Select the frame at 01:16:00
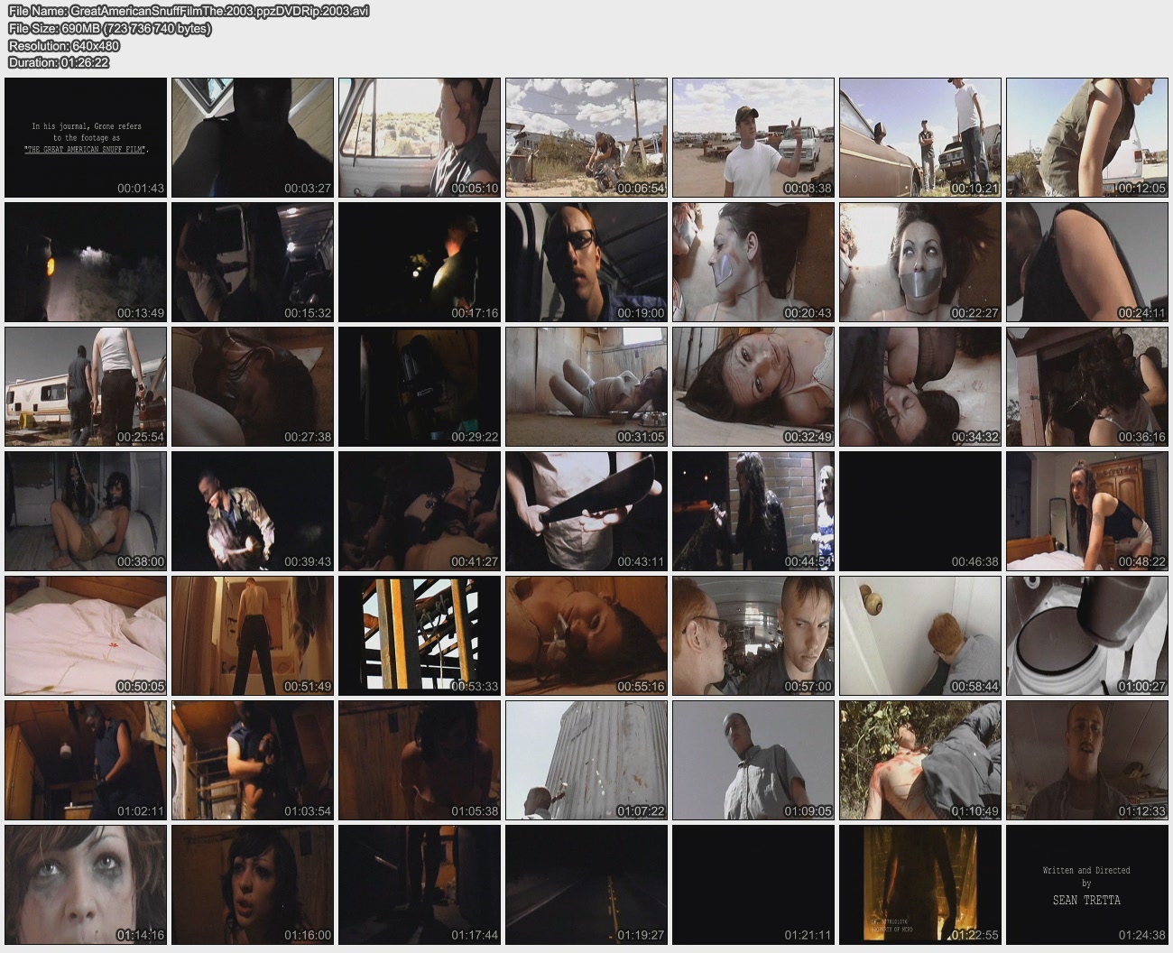 [x=253, y=885]
